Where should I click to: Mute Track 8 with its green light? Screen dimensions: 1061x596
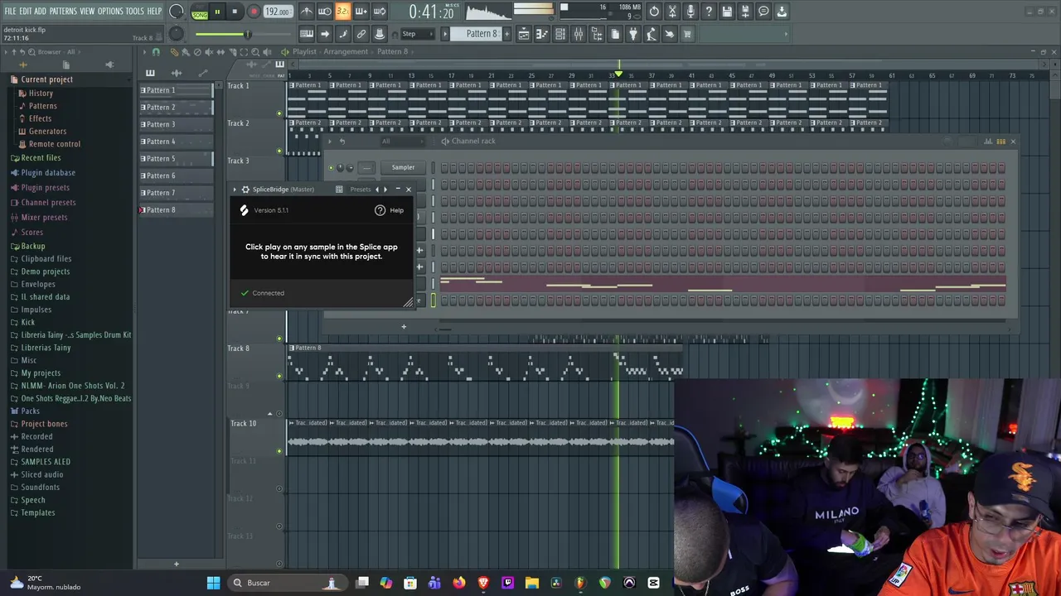[x=279, y=376]
